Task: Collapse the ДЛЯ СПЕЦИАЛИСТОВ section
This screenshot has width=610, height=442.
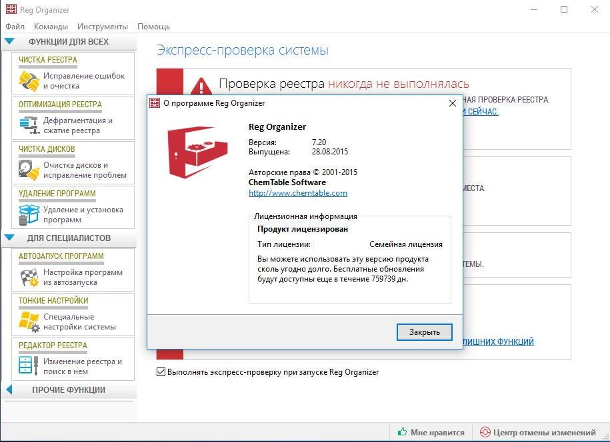Action: tap(9, 238)
